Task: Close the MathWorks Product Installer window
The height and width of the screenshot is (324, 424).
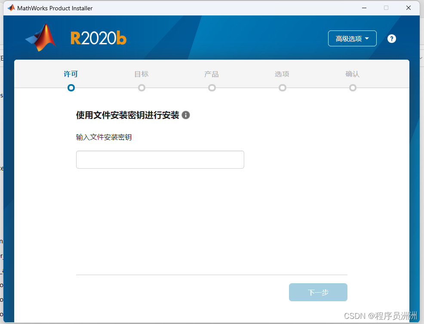Action: pyautogui.click(x=409, y=8)
